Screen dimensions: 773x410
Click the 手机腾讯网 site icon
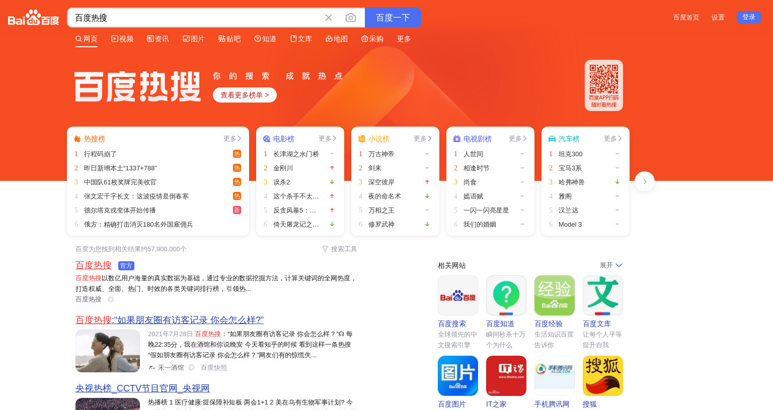(555, 376)
